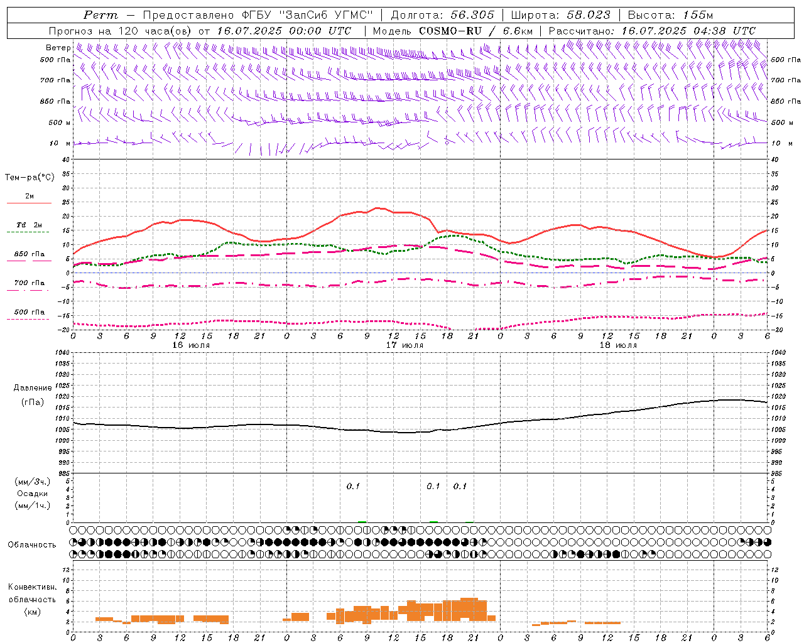Click the "18 июля" date label
804x643 pixels.
click(x=618, y=345)
